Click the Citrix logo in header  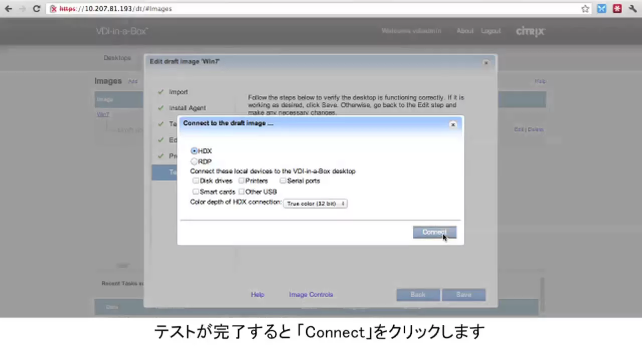tap(530, 32)
